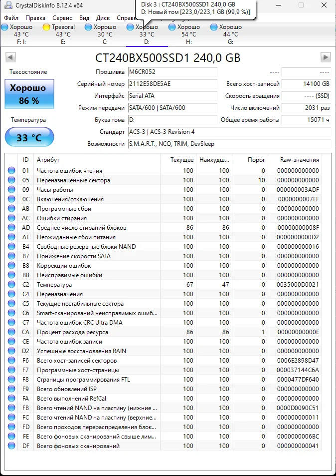The image size is (336, 476).
Task: Click the 33 °C temperature button
Action: point(29,137)
